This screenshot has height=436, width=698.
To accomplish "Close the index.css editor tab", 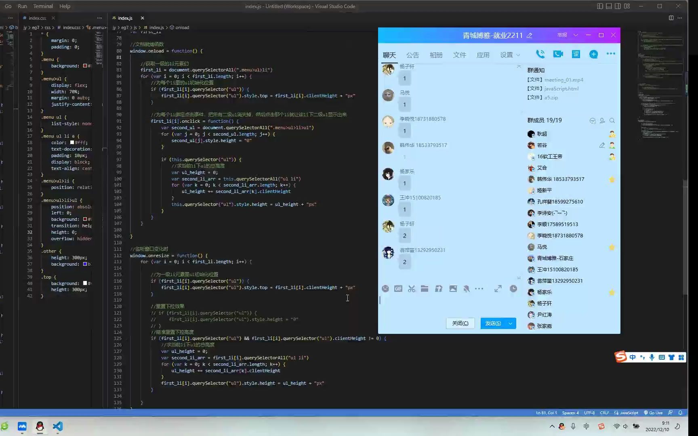I will coord(53,18).
